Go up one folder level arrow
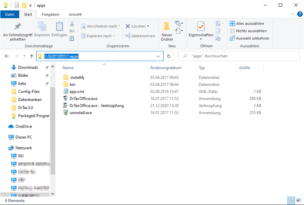 point(32,56)
